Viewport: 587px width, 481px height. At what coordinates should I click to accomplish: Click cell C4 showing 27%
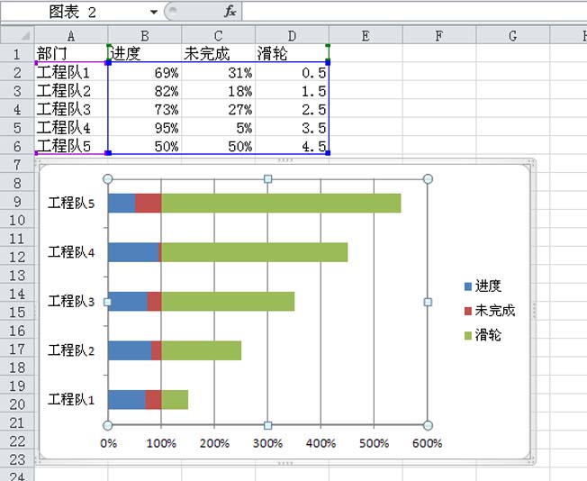point(218,109)
